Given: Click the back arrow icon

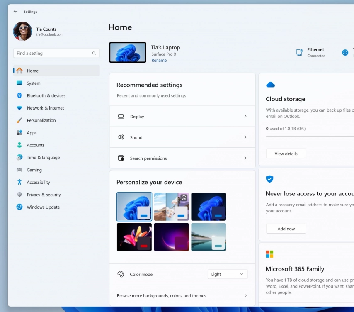Looking at the screenshot, I should coord(15,11).
